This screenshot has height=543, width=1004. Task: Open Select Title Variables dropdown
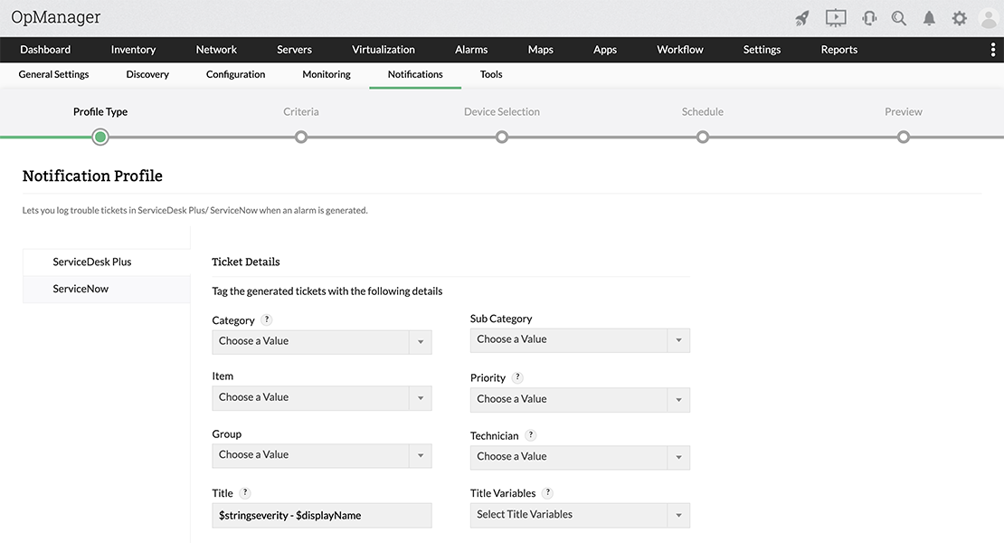click(x=580, y=516)
